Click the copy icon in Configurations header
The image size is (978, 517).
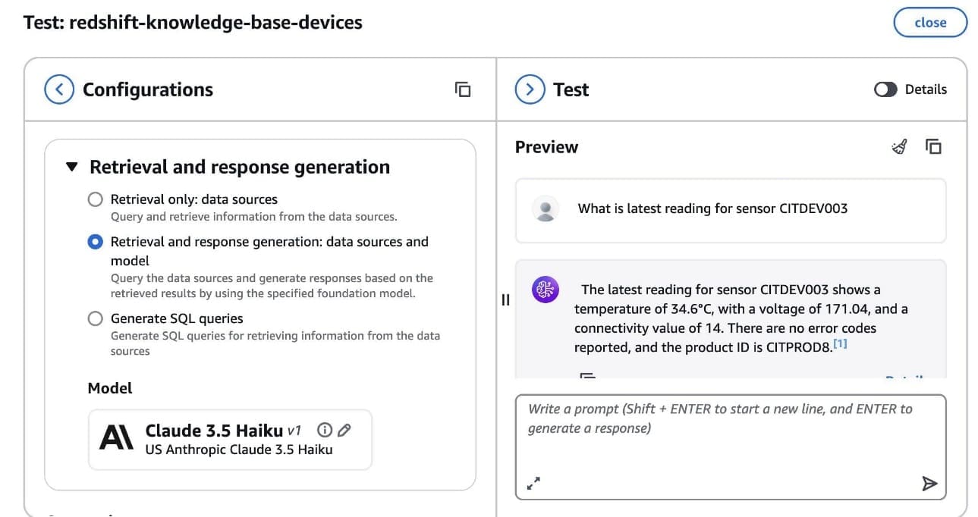[x=463, y=89]
